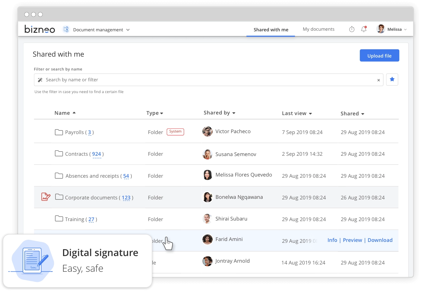Open the Type column sort dropdown

[x=162, y=113]
